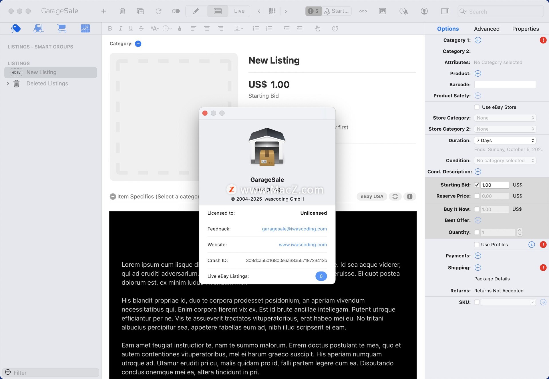Image resolution: width=549 pixels, height=379 pixels.
Task: Open the shopping cart orders section
Action: (x=61, y=28)
